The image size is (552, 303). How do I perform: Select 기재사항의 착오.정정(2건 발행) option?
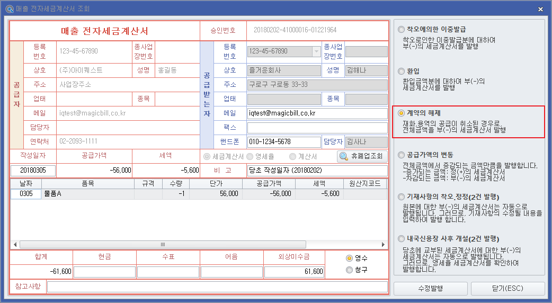401,197
